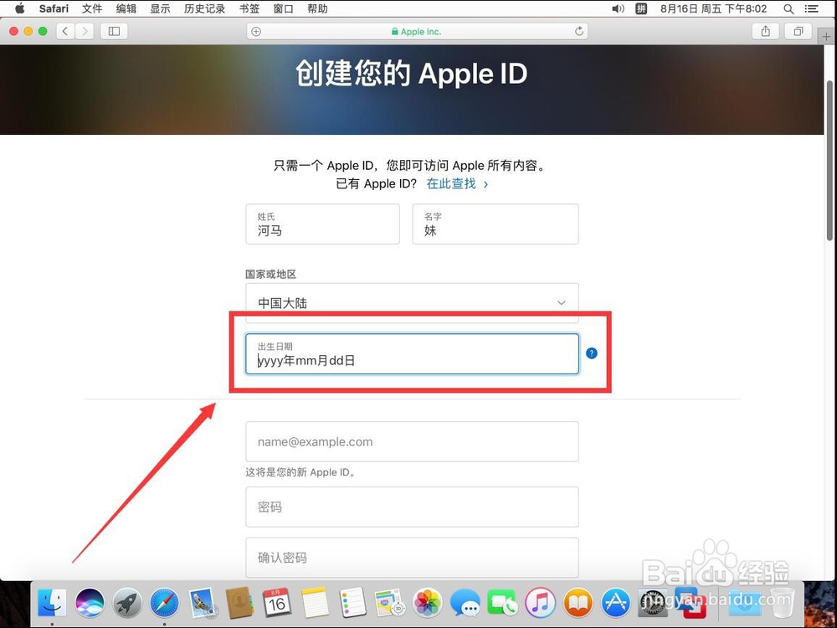Open the Apple menu
The height and width of the screenshot is (628, 837).
[x=20, y=8]
